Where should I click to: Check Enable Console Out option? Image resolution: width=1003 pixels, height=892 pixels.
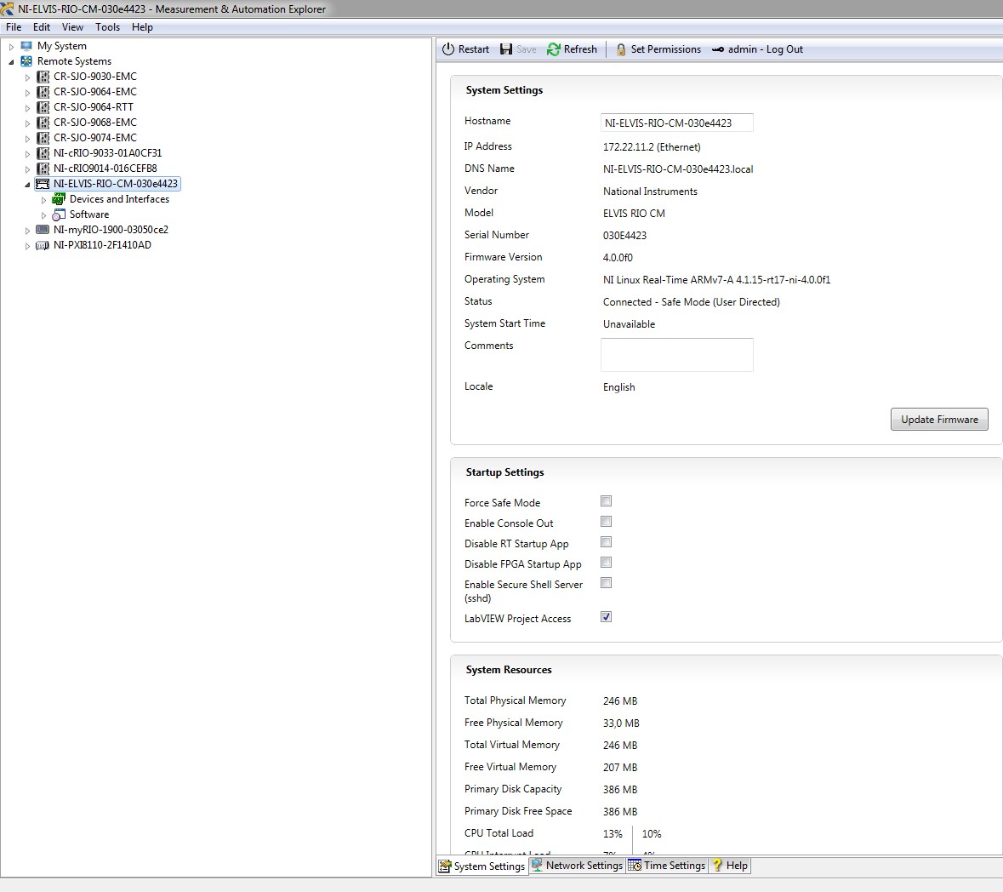[607, 522]
